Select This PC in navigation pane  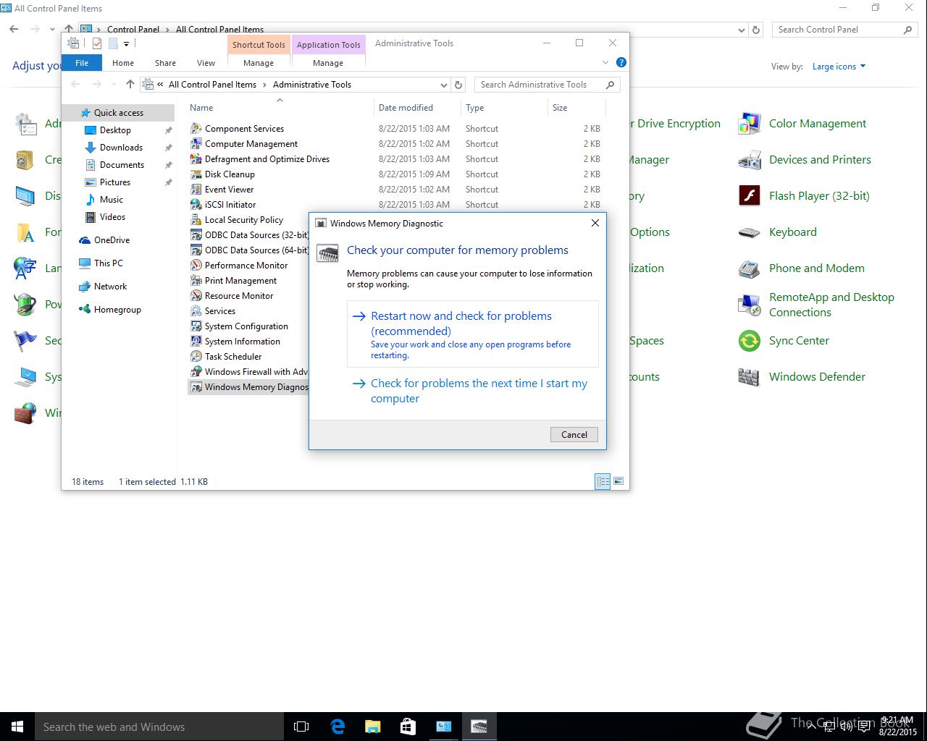pyautogui.click(x=108, y=263)
